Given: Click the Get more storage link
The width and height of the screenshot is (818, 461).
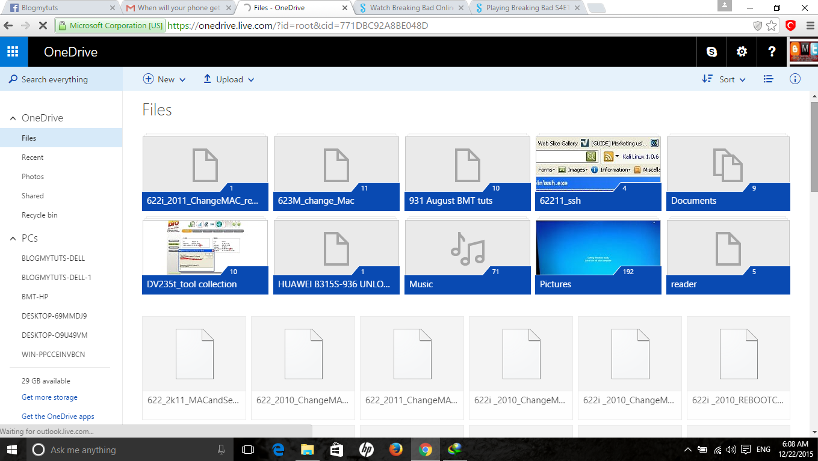Looking at the screenshot, I should [49, 397].
